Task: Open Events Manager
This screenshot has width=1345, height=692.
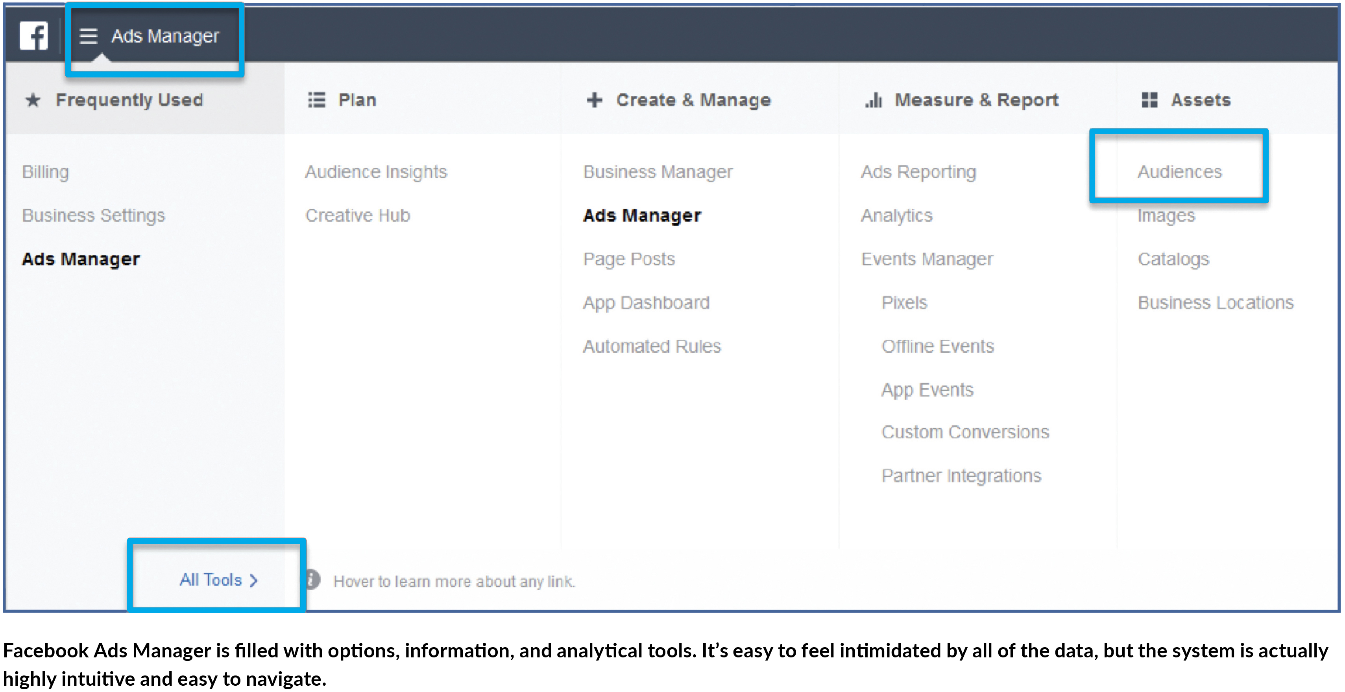Action: pyautogui.click(x=927, y=259)
